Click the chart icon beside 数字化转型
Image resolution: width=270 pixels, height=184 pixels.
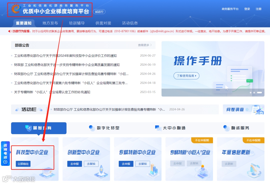coord(92,128)
